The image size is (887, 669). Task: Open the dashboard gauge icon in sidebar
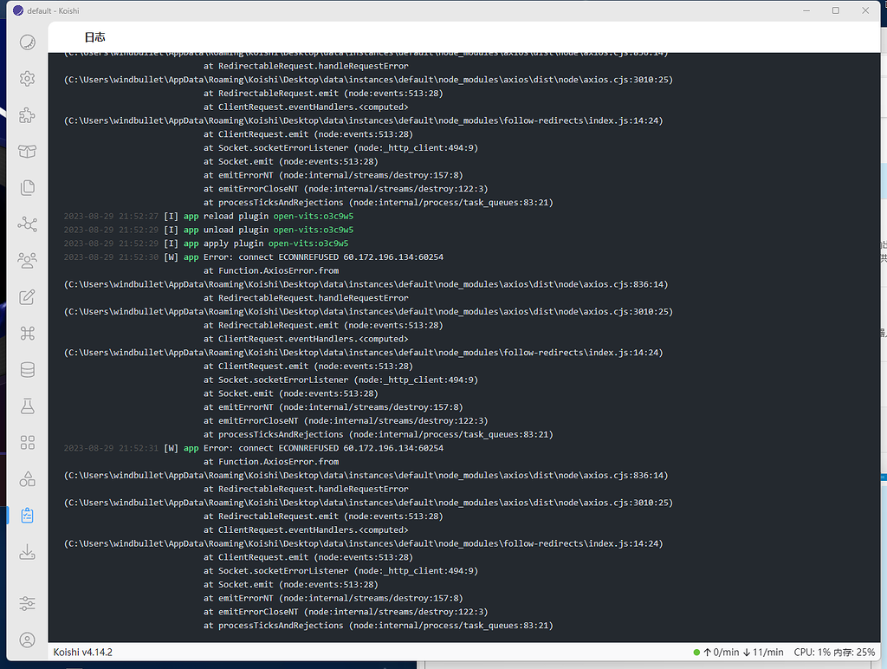point(27,42)
